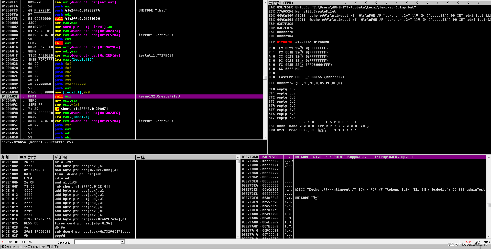Click the HEX 数据 column header

[x=28, y=157]
